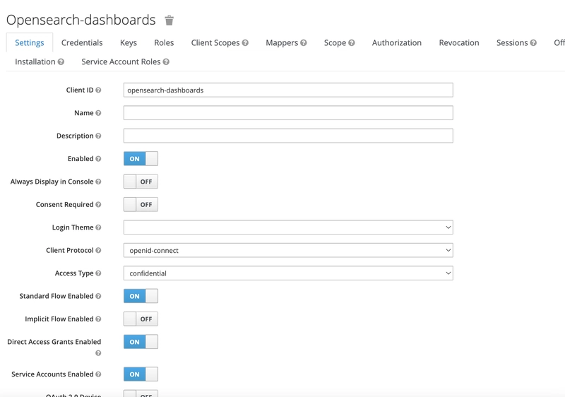This screenshot has height=397, width=565.
Task: Open Service Account Roles help icon
Action: tap(166, 62)
